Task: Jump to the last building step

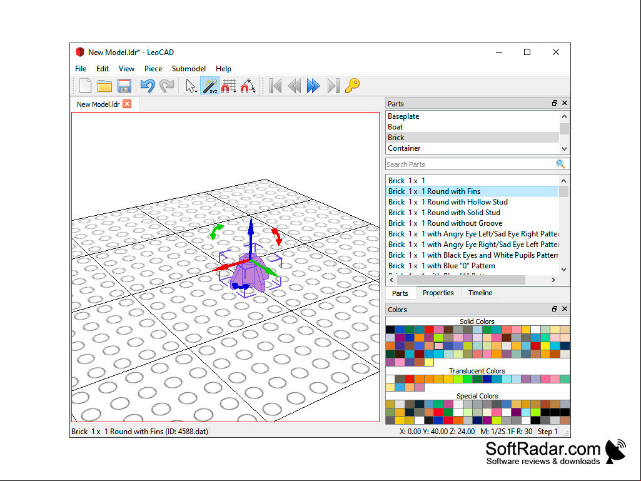Action: tap(333, 86)
